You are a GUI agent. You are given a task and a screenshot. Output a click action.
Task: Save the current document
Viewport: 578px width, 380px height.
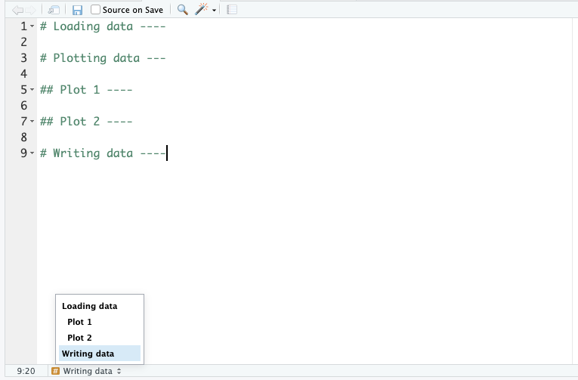point(77,10)
